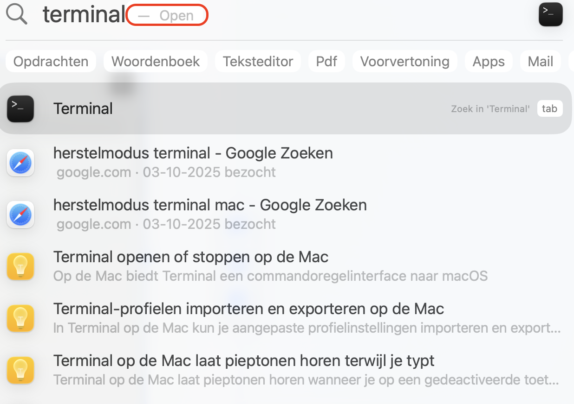574x404 pixels.
Task: Click the Terminal icon in the top search result
Action: (x=20, y=108)
